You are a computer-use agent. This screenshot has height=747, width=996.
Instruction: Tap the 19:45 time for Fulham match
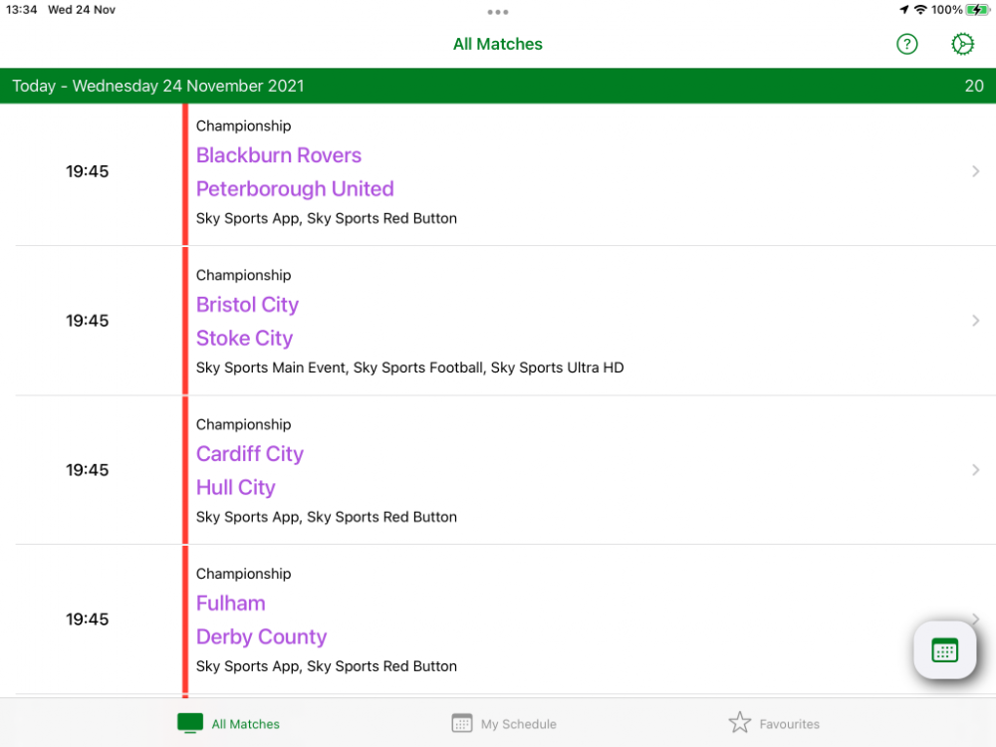click(x=88, y=620)
